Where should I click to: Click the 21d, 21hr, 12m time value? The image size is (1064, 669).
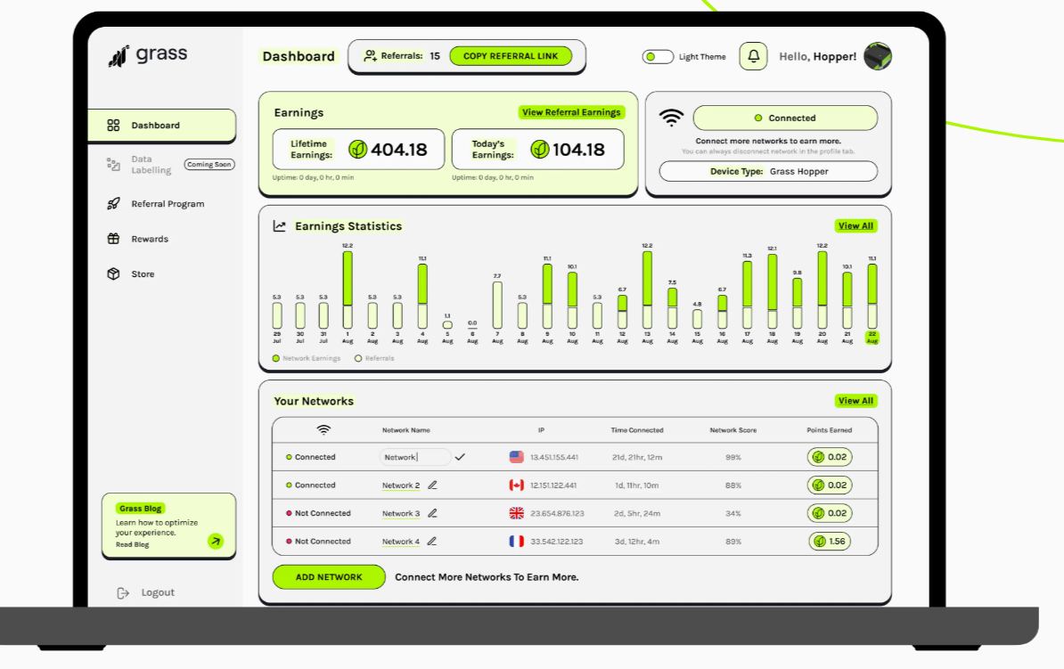(637, 457)
